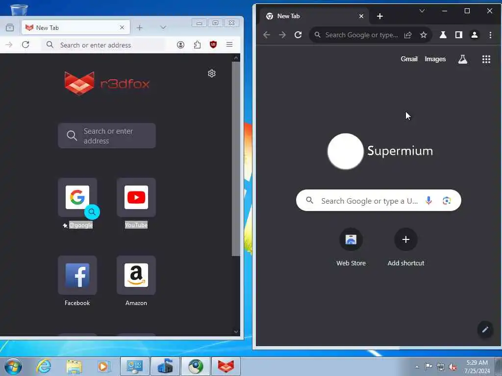502x376 pixels.
Task: Click the r3dfox page search box
Action: click(x=107, y=136)
